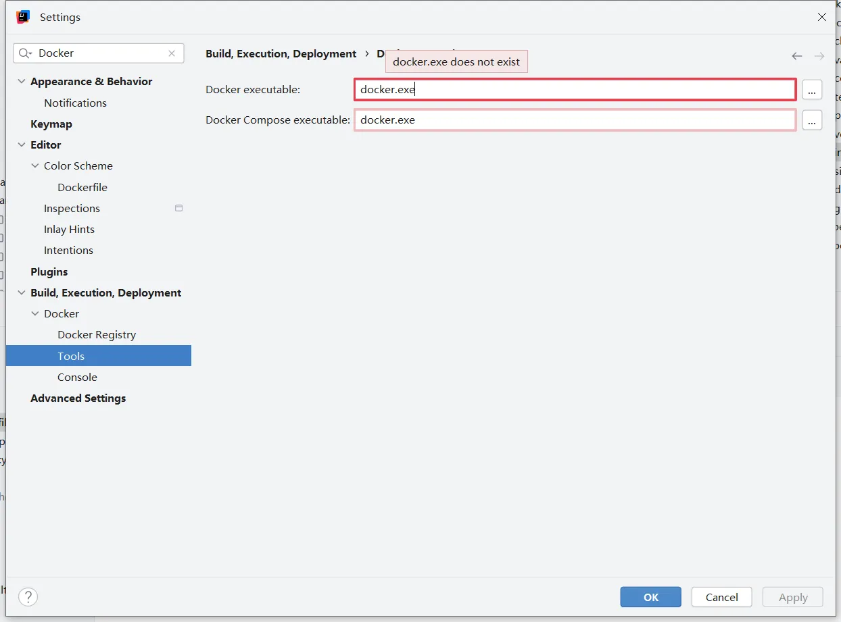The height and width of the screenshot is (622, 841).
Task: Select Dockerfile color scheme page
Action: [x=82, y=187]
